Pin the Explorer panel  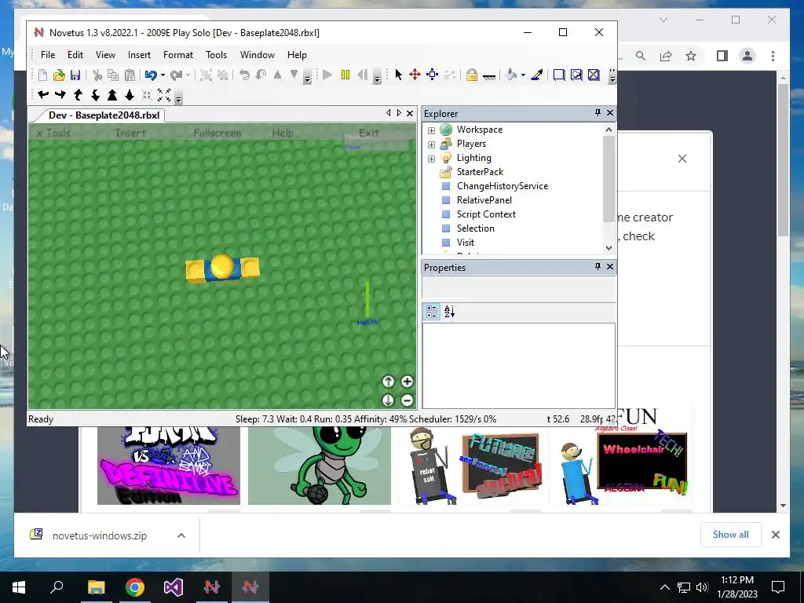tap(598, 113)
